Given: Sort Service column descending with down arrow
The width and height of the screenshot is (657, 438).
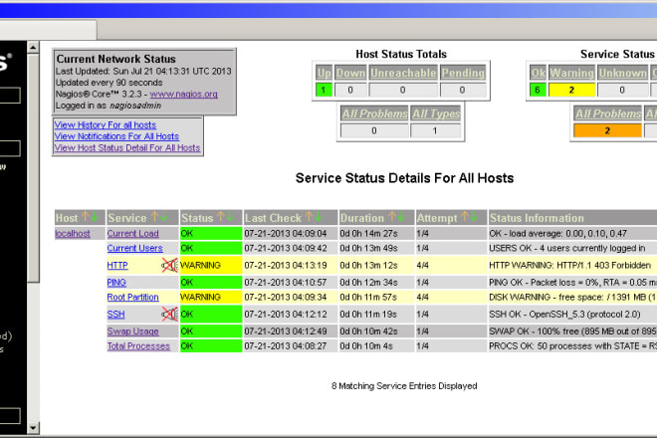Looking at the screenshot, I should [164, 217].
